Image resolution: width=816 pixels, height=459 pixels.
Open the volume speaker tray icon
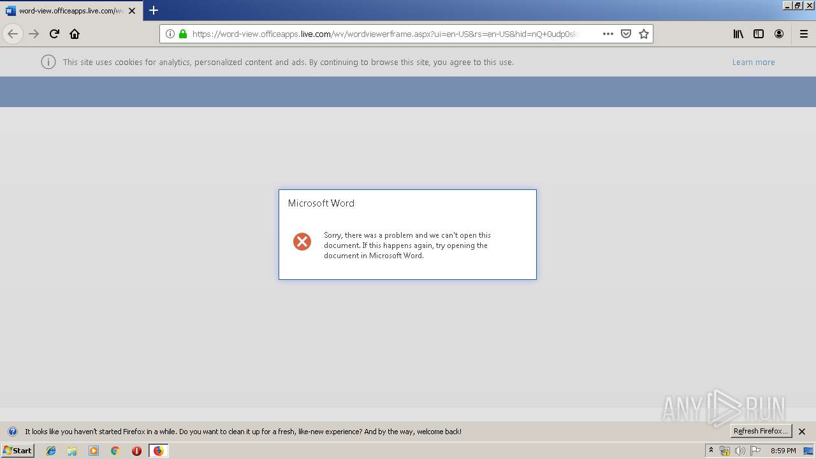740,451
